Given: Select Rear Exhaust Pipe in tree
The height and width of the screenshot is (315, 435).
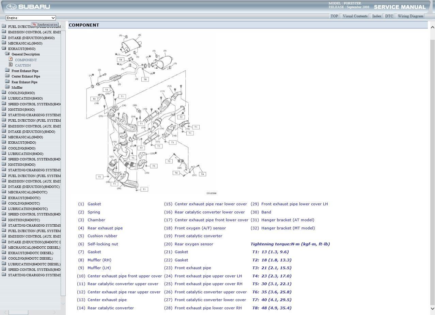Looking at the screenshot, I should pyautogui.click(x=25, y=82).
